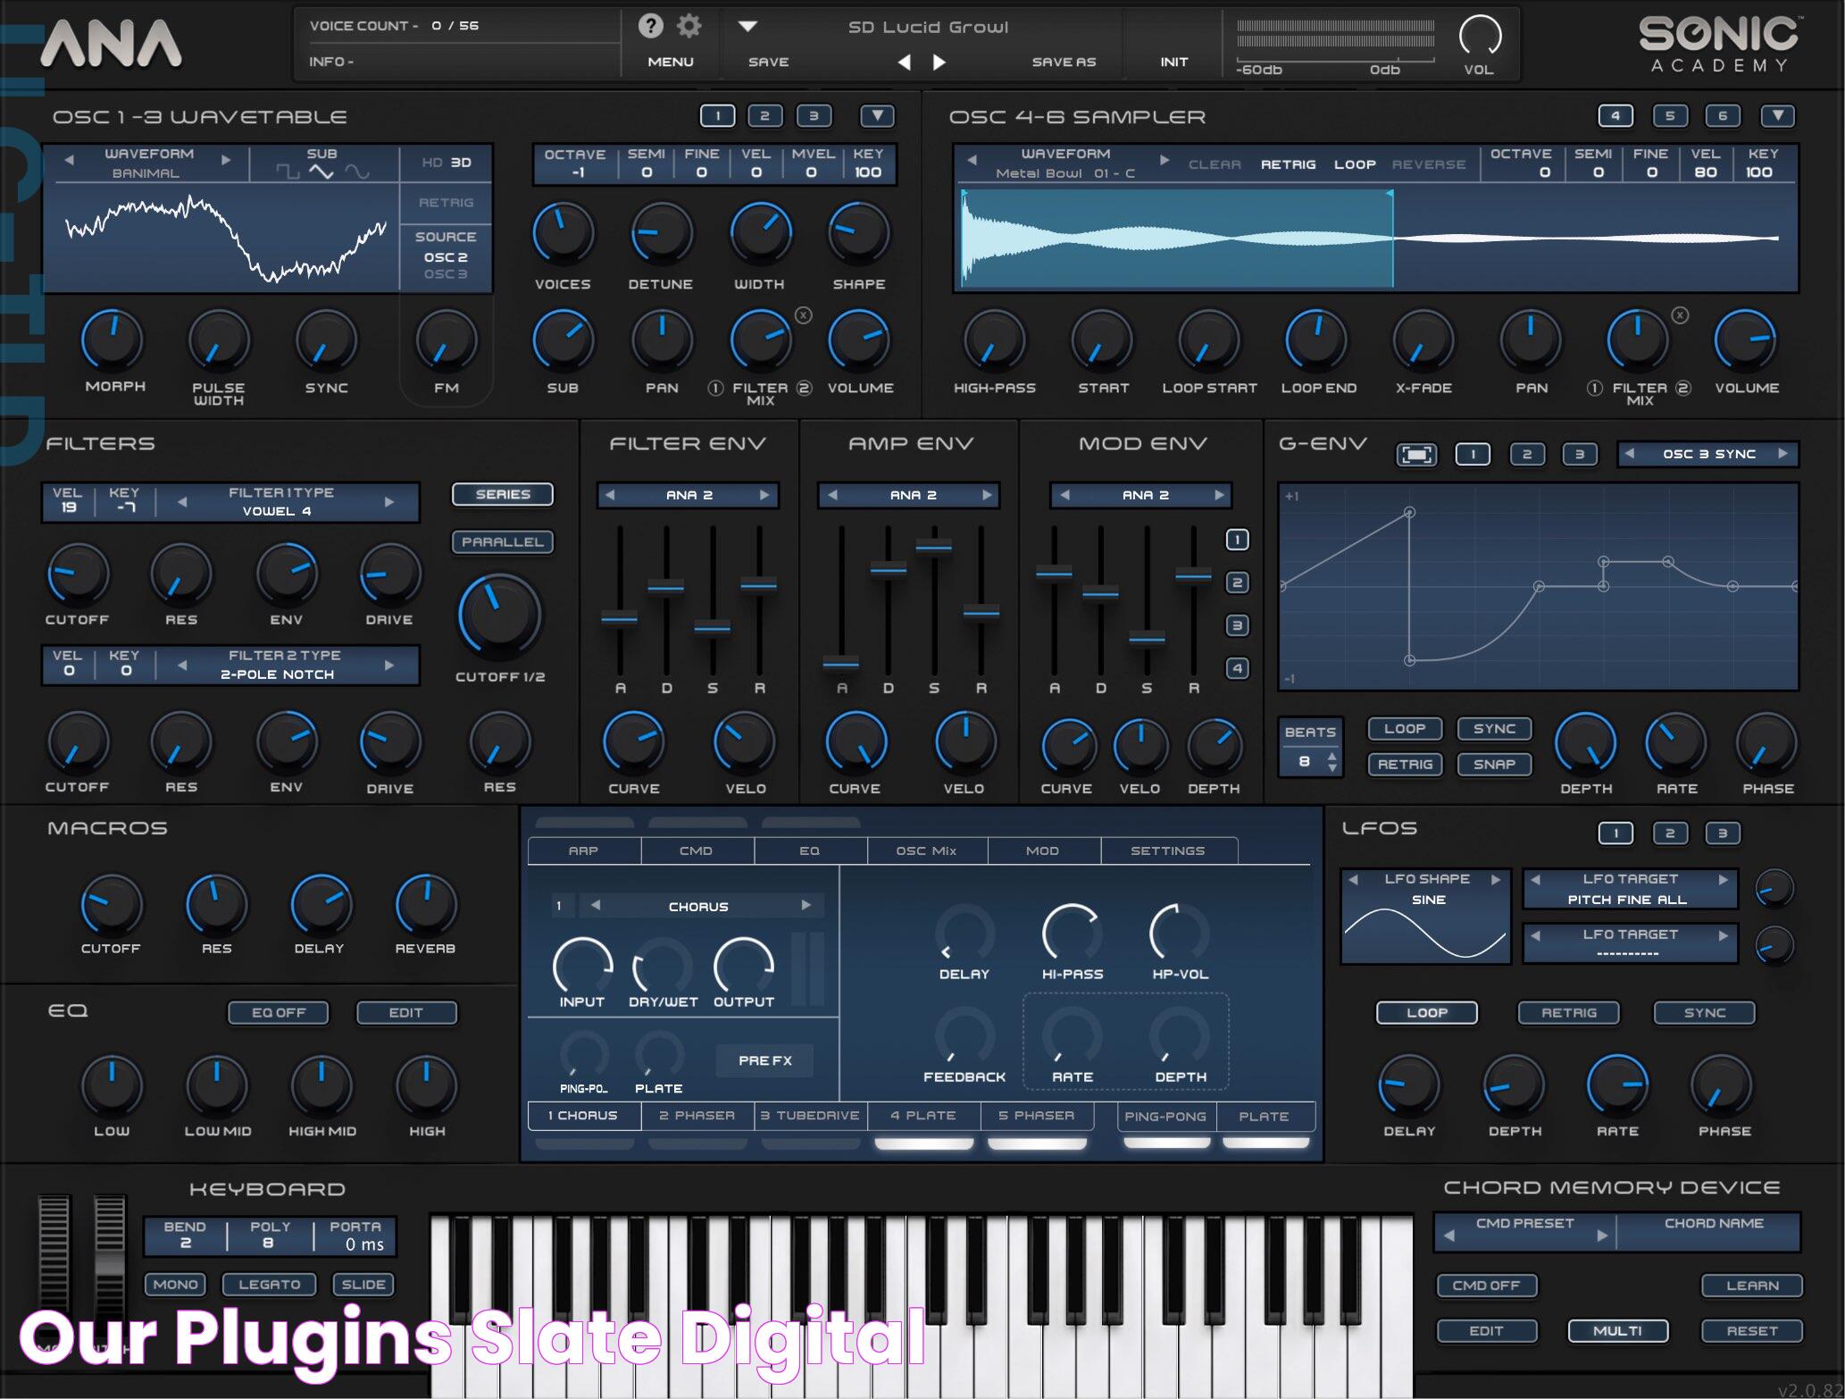Next LFO shape arrow after SINE
This screenshot has width=1845, height=1399.
tap(1496, 880)
